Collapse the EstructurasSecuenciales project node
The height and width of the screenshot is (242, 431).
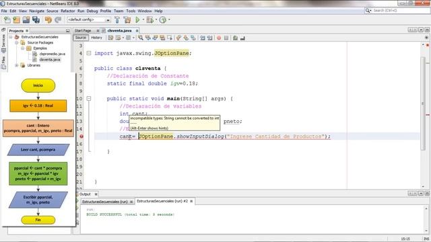click(x=11, y=37)
